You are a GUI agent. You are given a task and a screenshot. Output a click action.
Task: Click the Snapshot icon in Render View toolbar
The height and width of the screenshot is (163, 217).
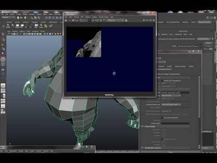point(73,20)
